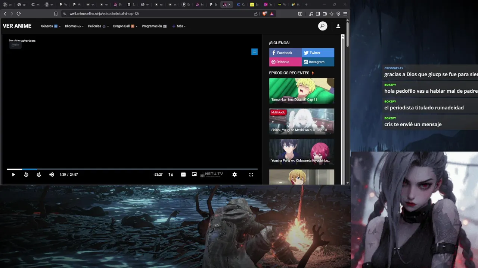Viewport: 478px width, 268px height.
Task: Share this page using the share icon
Action: point(256,14)
